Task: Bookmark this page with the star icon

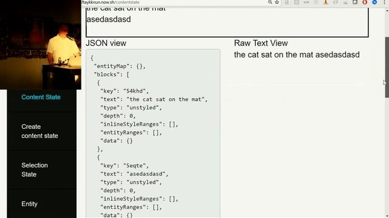Action: pos(277,2)
